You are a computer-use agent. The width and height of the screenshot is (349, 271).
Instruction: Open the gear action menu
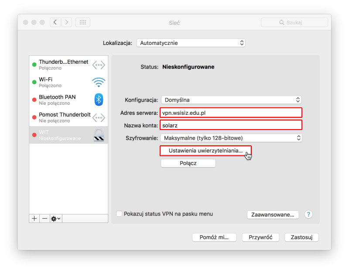click(56, 219)
